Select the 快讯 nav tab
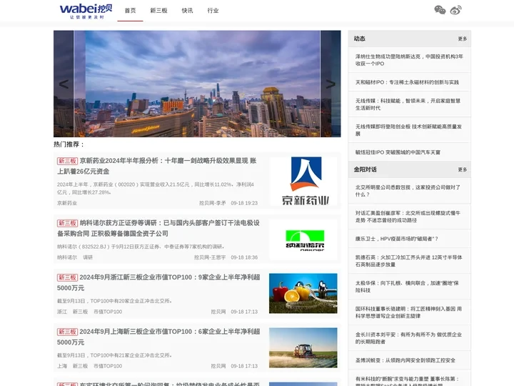 point(187,11)
